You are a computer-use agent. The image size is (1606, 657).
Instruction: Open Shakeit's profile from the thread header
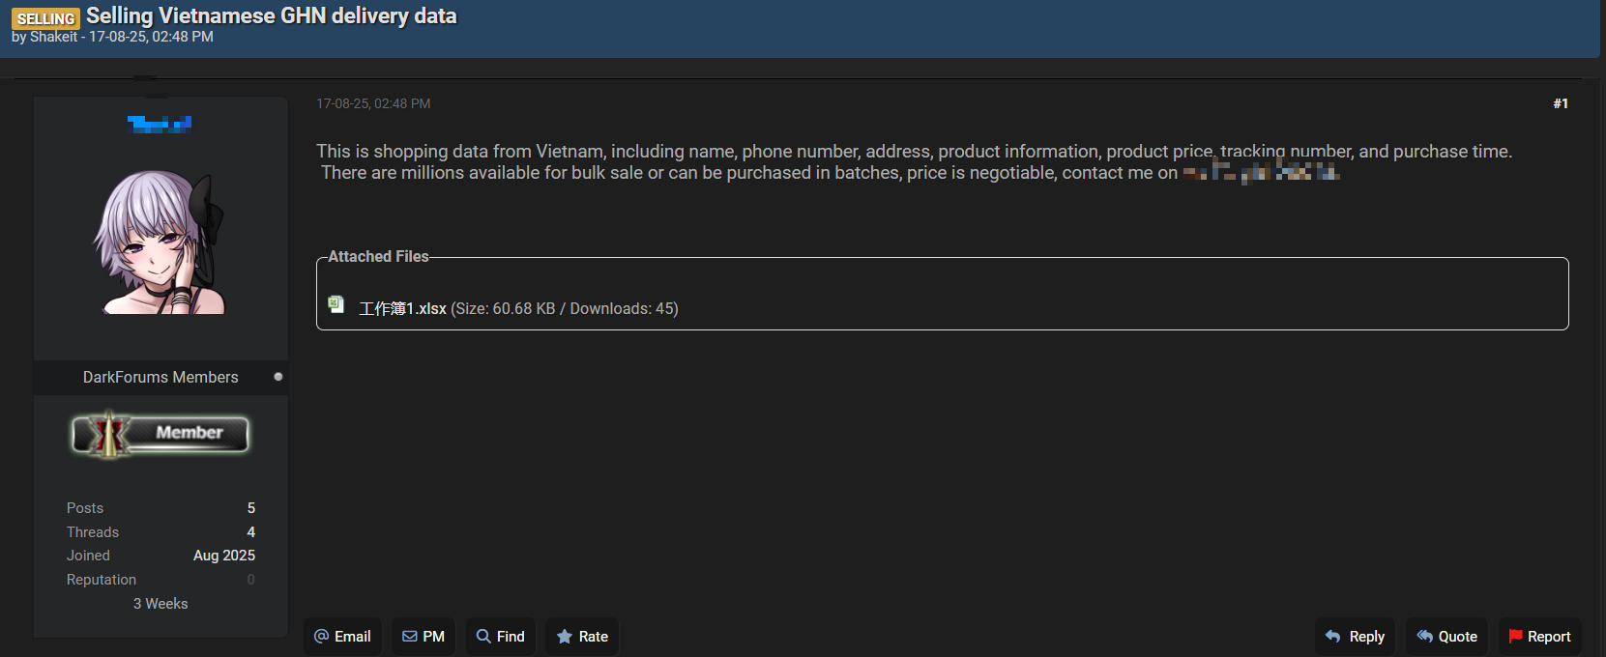click(x=53, y=37)
